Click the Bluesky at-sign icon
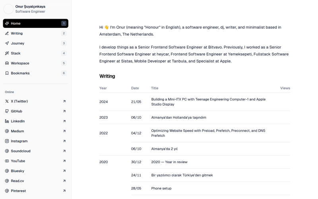The height and width of the screenshot is (199, 318). click(x=7, y=171)
